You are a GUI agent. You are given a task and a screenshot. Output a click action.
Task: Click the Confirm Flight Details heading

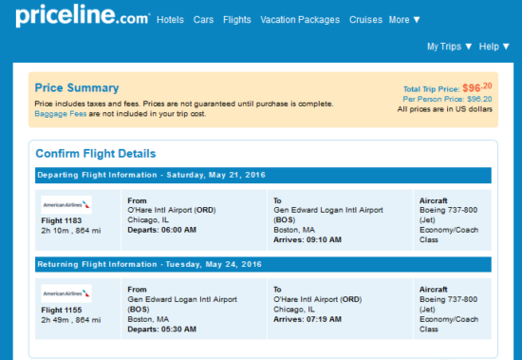(x=96, y=154)
